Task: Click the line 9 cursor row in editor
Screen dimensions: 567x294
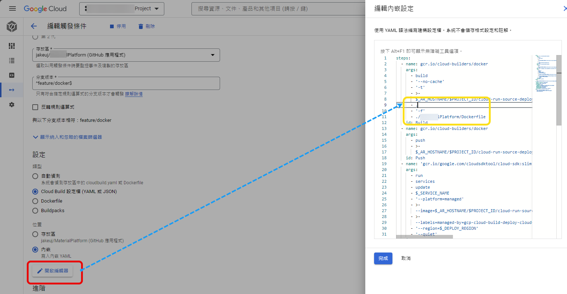Action: [x=464, y=105]
